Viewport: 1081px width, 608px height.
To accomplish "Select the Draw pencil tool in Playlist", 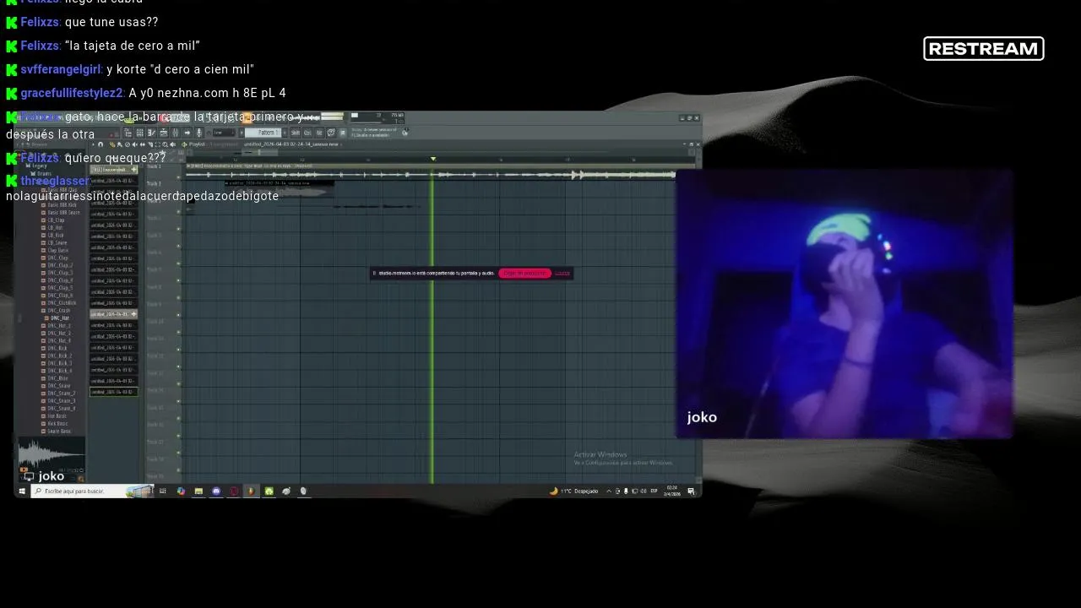I will point(111,144).
